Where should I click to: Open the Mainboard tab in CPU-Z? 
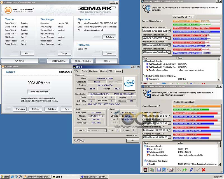(x=94, y=71)
